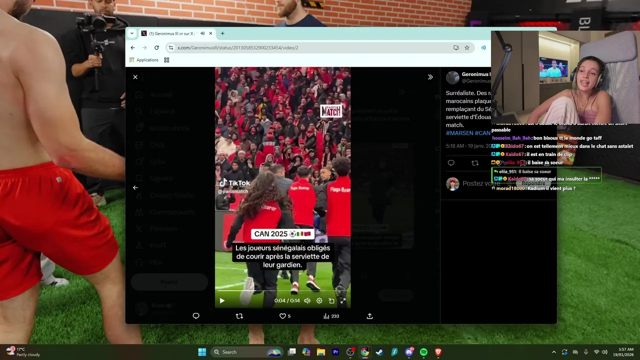Open Spotify from the taskbar

pos(423,352)
